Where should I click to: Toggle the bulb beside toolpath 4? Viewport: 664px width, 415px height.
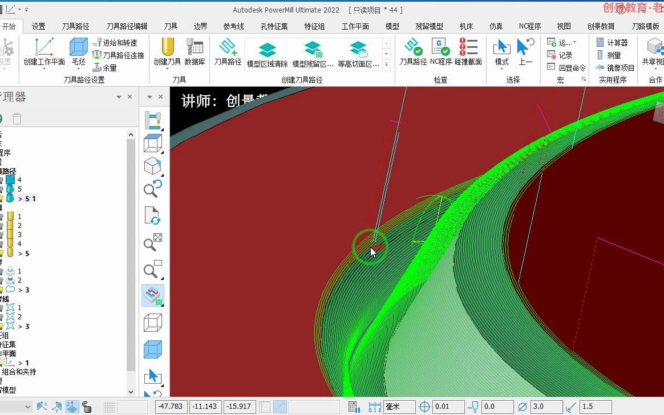click(2, 180)
